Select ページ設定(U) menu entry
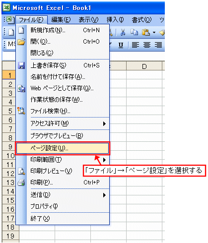 (63, 148)
